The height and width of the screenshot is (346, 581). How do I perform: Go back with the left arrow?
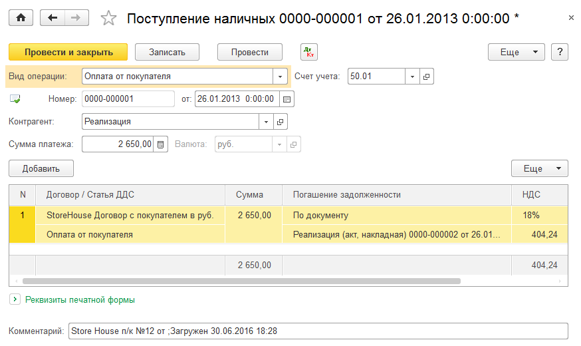click(x=53, y=18)
